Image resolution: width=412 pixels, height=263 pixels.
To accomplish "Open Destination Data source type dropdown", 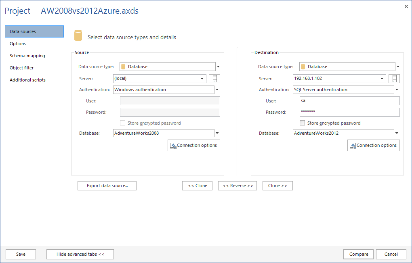I will tap(398, 67).
